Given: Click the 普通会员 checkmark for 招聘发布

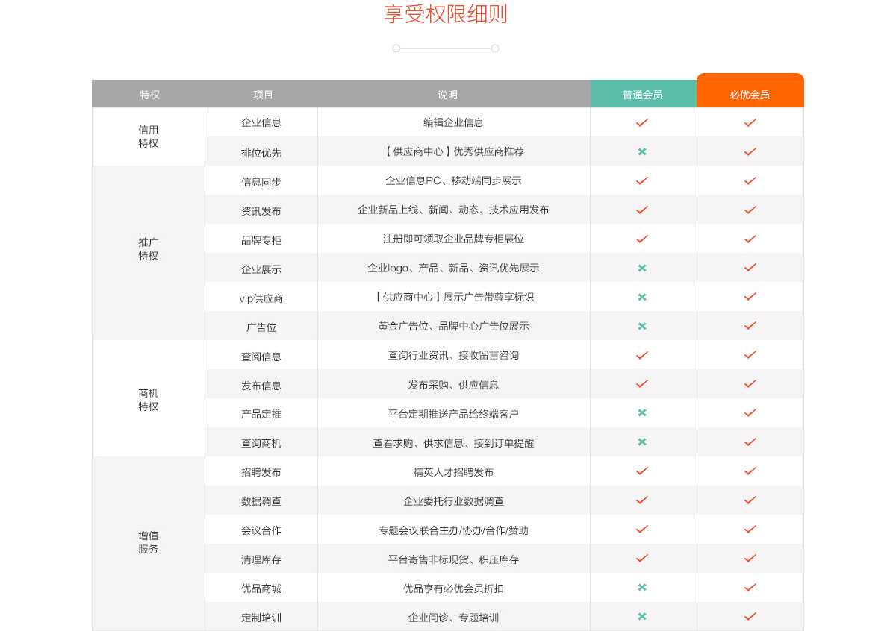Looking at the screenshot, I should [x=642, y=471].
